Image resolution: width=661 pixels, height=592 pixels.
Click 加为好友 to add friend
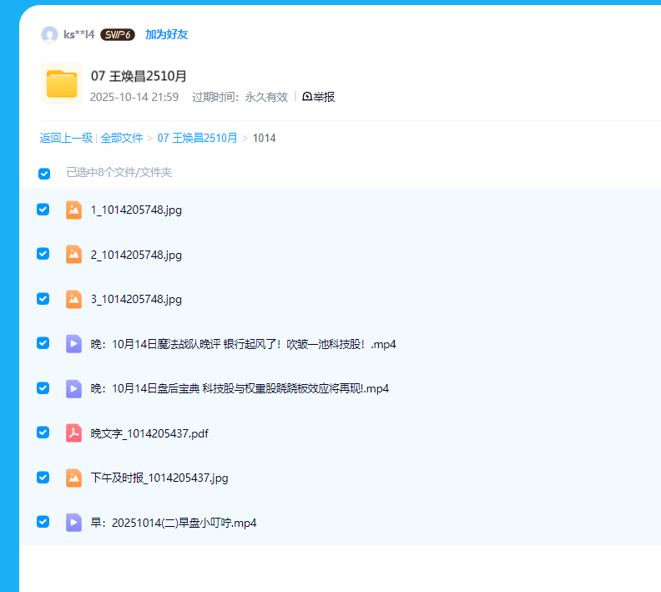click(166, 34)
